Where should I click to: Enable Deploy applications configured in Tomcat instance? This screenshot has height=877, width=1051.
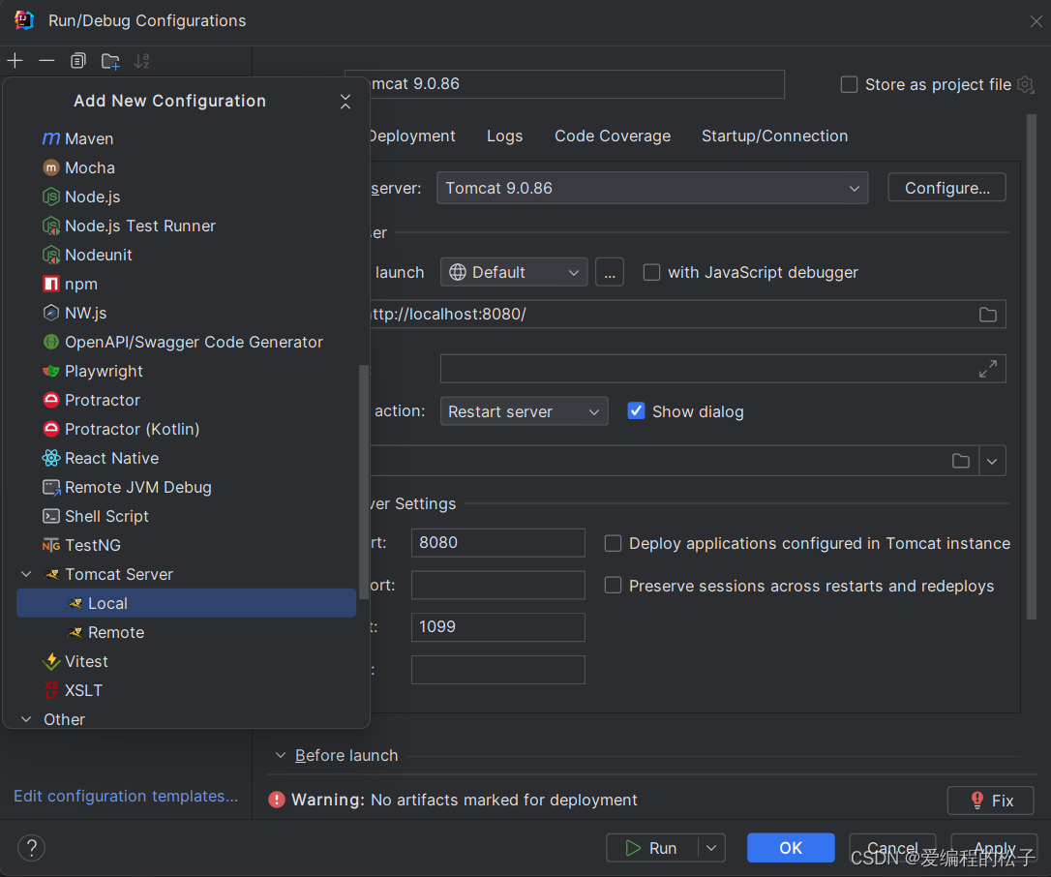[613, 543]
